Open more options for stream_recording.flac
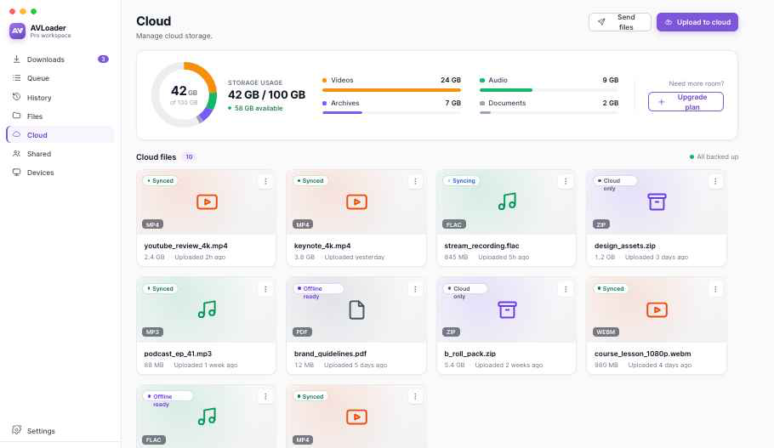This screenshot has width=774, height=448. (566, 182)
